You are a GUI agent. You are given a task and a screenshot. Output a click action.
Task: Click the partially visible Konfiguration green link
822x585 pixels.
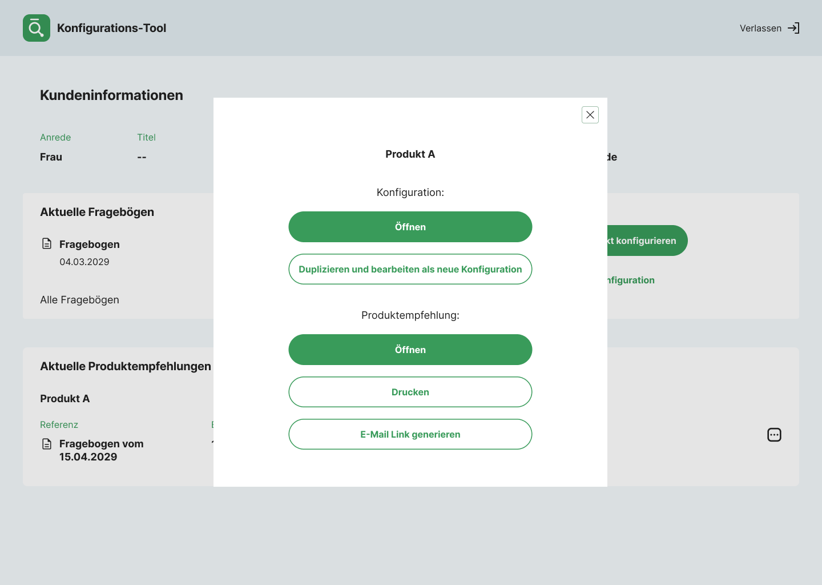[631, 280]
